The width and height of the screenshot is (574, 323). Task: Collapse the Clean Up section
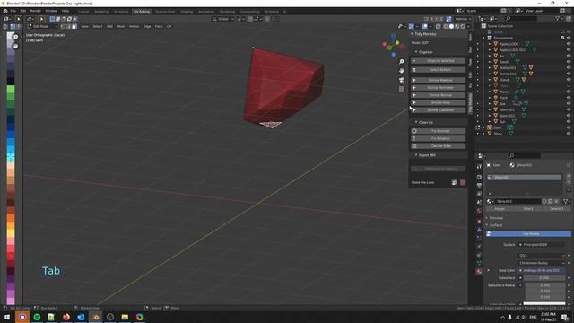coord(416,122)
